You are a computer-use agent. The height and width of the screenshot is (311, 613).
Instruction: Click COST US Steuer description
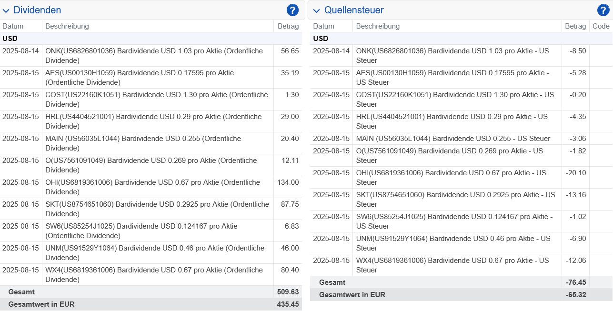(455, 100)
